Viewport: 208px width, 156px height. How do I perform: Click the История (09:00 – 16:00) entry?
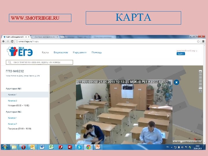(18, 105)
